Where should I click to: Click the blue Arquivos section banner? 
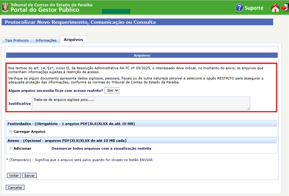[142, 55]
